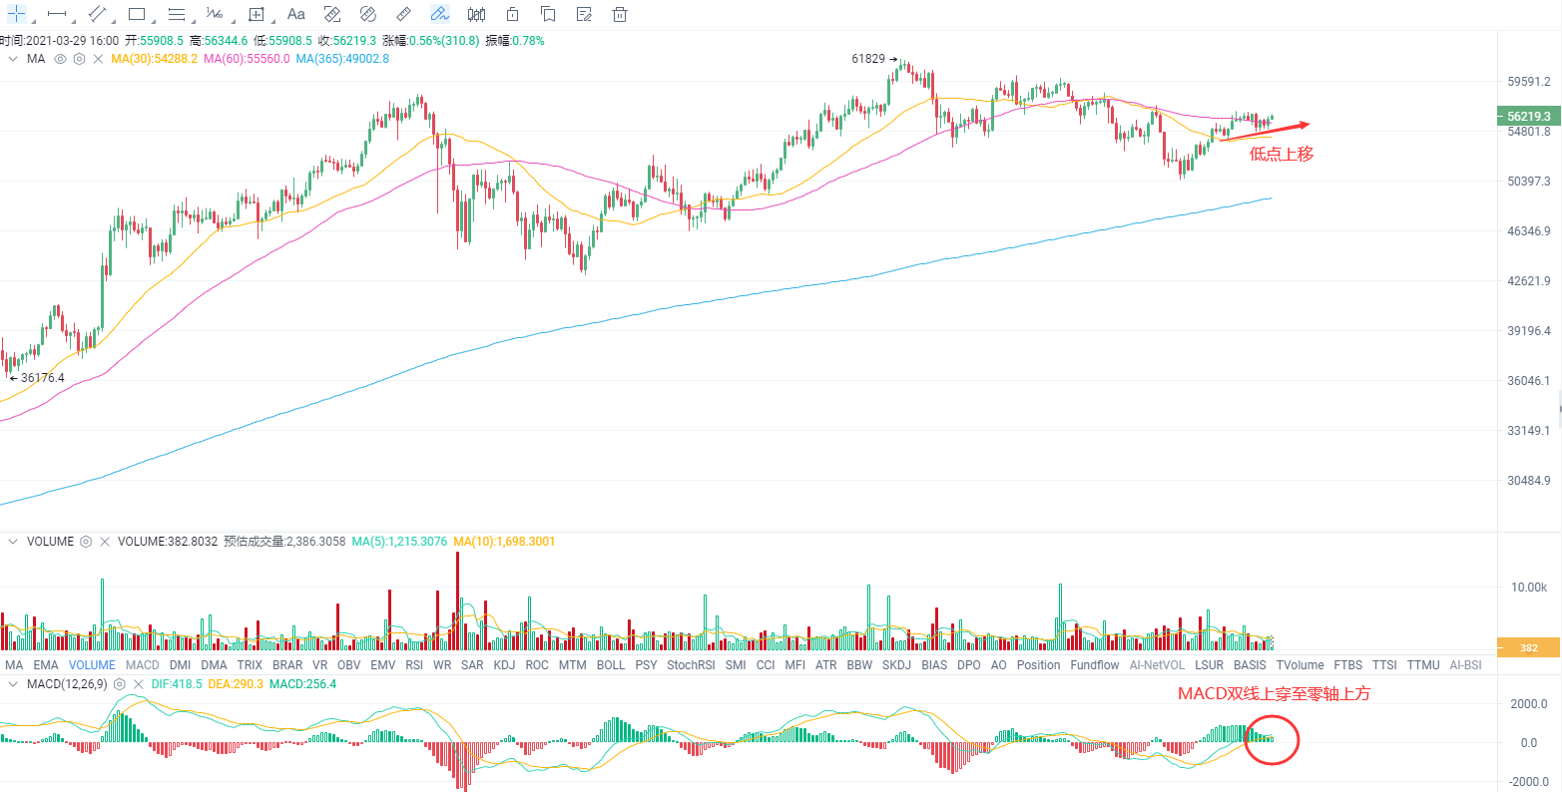Activate the highlighted brush drawing tool
Image resolution: width=1562 pixels, height=792 pixels.
pyautogui.click(x=439, y=14)
